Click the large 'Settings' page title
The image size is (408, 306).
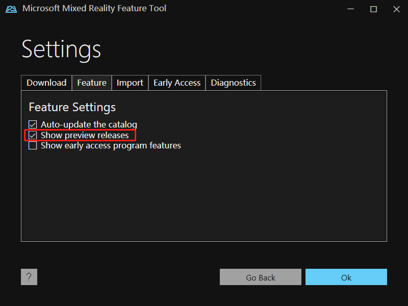tap(61, 50)
